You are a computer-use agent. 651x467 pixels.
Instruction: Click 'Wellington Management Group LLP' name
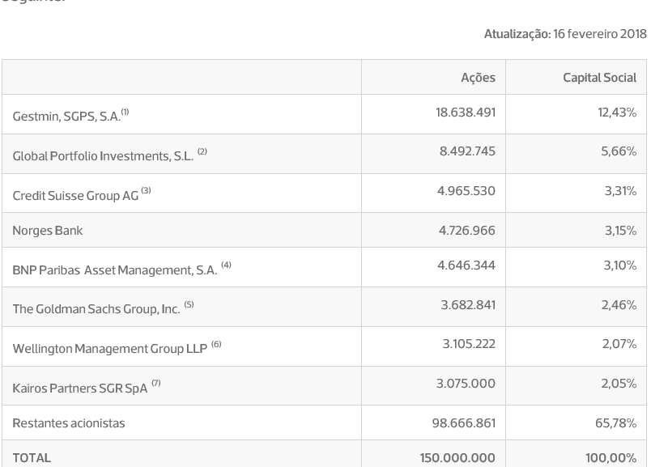110,349
